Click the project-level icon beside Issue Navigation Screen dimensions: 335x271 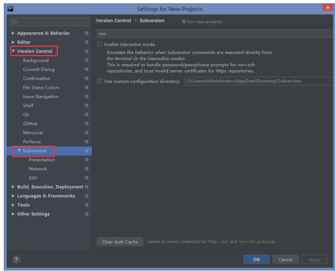click(87, 96)
